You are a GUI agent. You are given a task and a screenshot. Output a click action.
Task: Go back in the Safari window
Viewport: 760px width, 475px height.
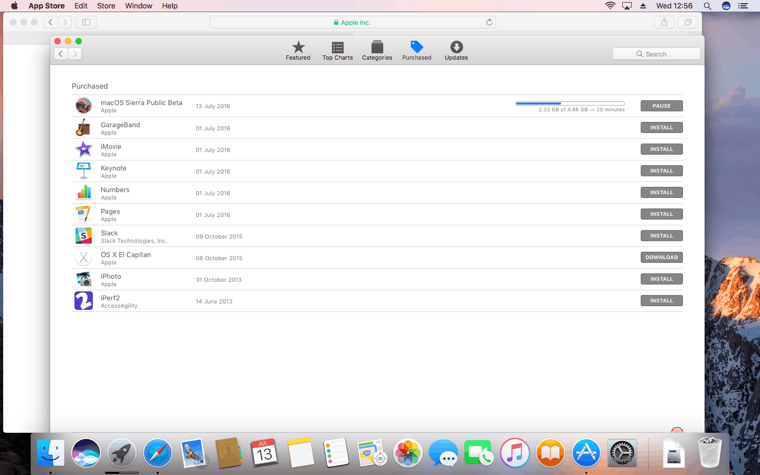click(x=51, y=22)
